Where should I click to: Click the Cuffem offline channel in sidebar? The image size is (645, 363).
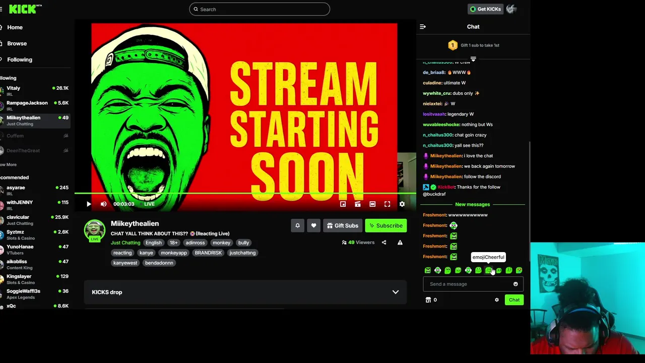35,136
